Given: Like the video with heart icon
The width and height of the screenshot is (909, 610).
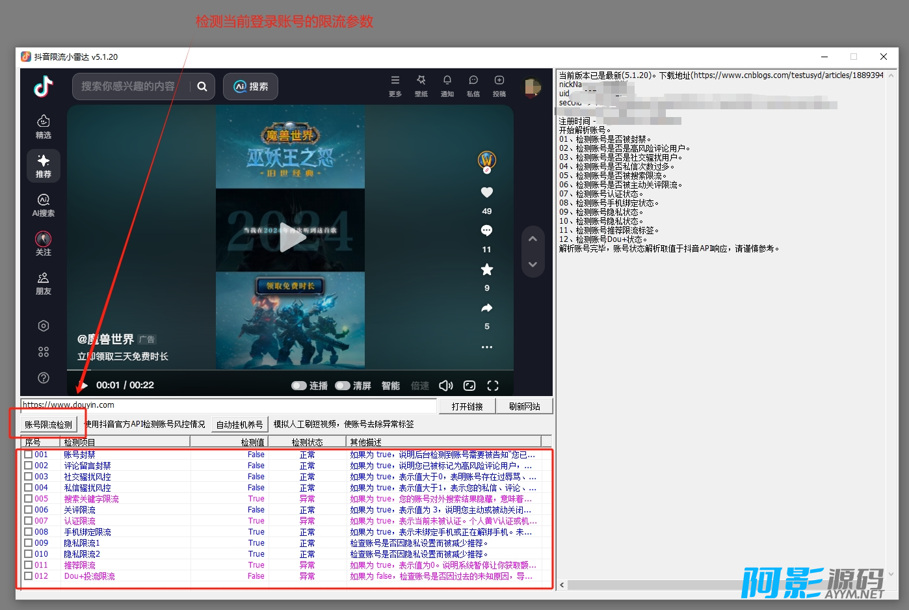Looking at the screenshot, I should click(x=487, y=192).
